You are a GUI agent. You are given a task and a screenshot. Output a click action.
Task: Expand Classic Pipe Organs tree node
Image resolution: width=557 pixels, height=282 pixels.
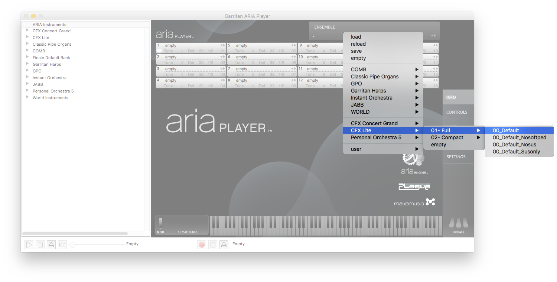(x=27, y=44)
